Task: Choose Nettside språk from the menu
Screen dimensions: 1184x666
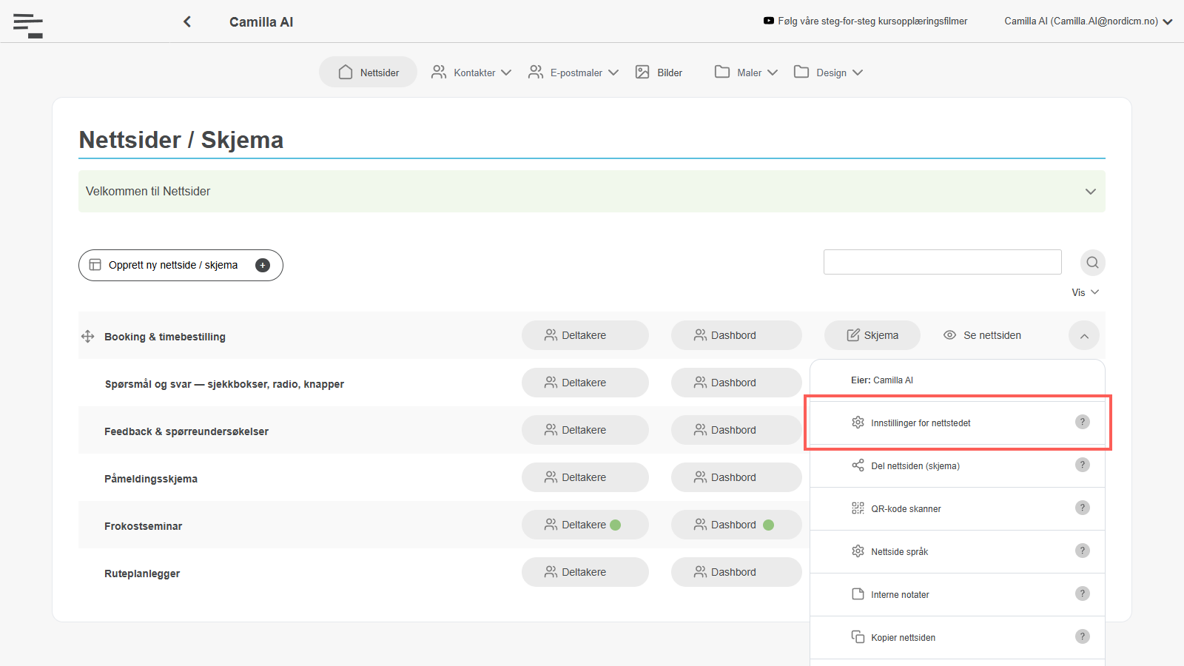Action: pos(958,551)
